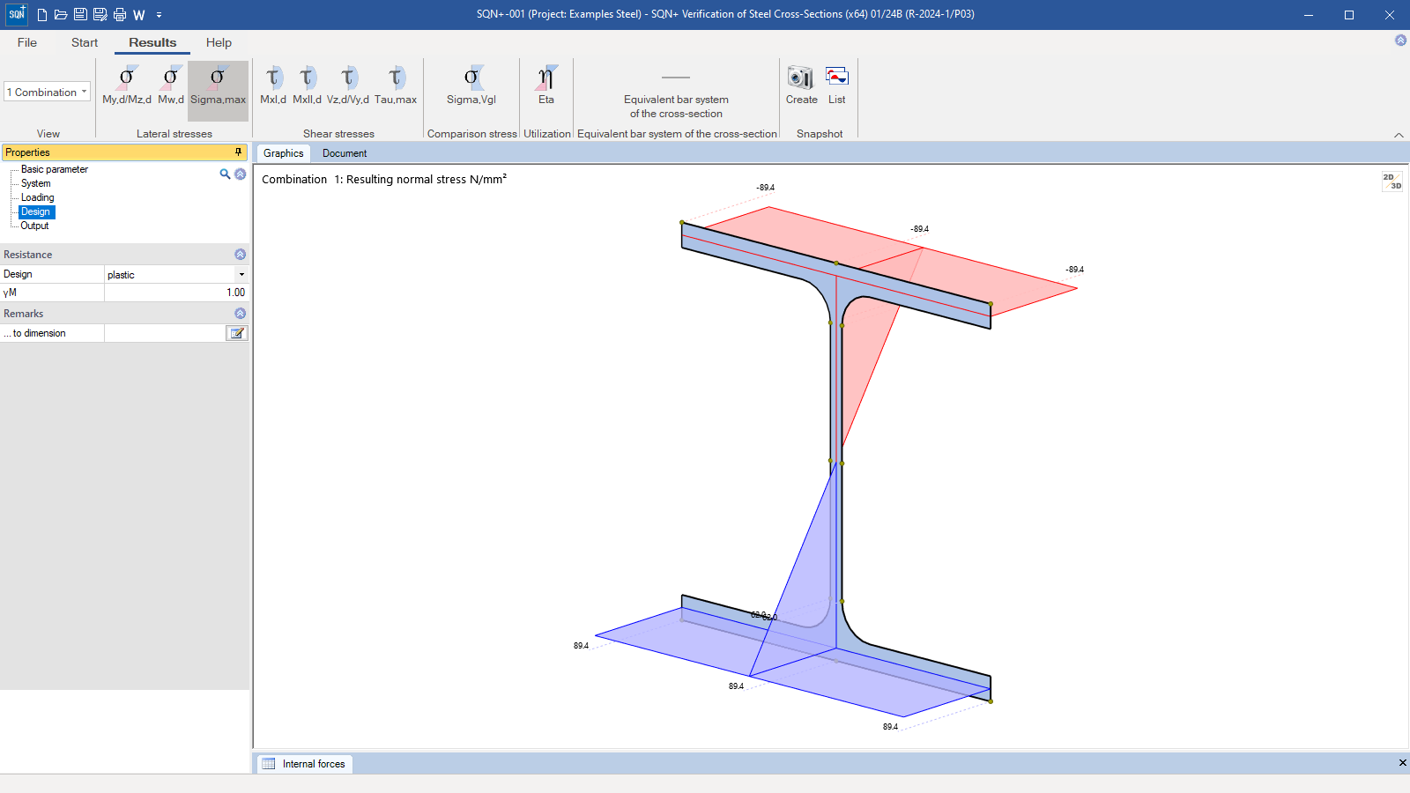Select Output in properties tree
Image resolution: width=1410 pixels, height=793 pixels.
(x=35, y=226)
